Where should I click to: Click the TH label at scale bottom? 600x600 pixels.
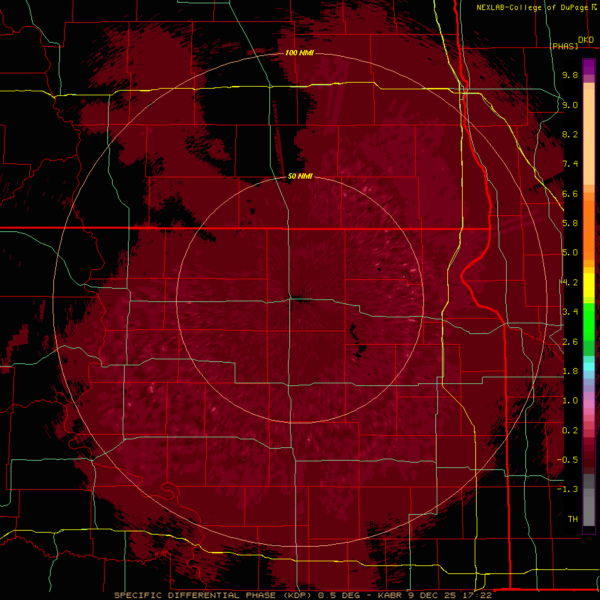coord(573,519)
